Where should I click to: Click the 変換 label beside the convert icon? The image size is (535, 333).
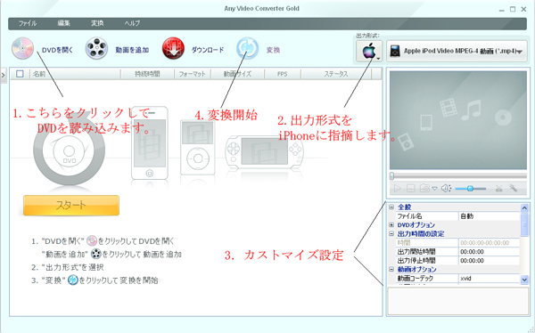[x=273, y=50]
